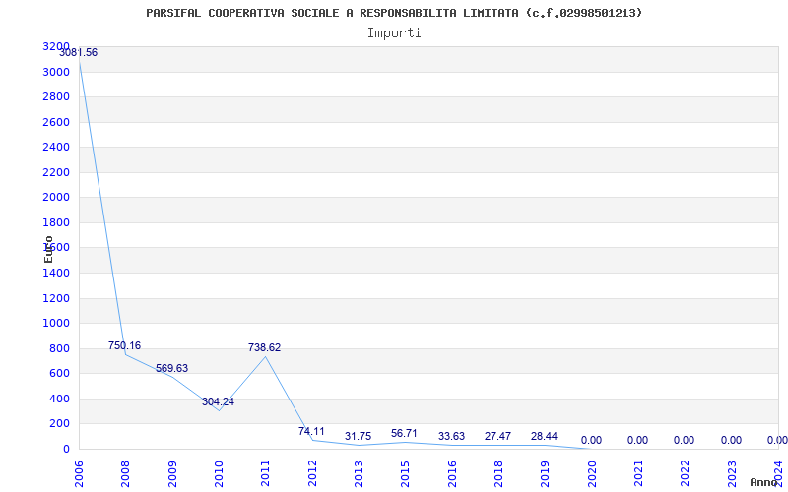The height and width of the screenshot is (492, 788).
Task: Select the 3081.56 data point label
Action: point(79,52)
